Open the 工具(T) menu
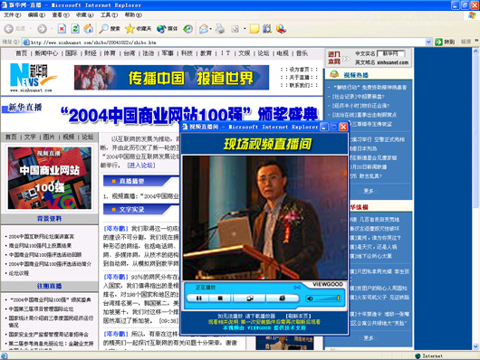The height and width of the screenshot is (360, 480). pos(110,15)
